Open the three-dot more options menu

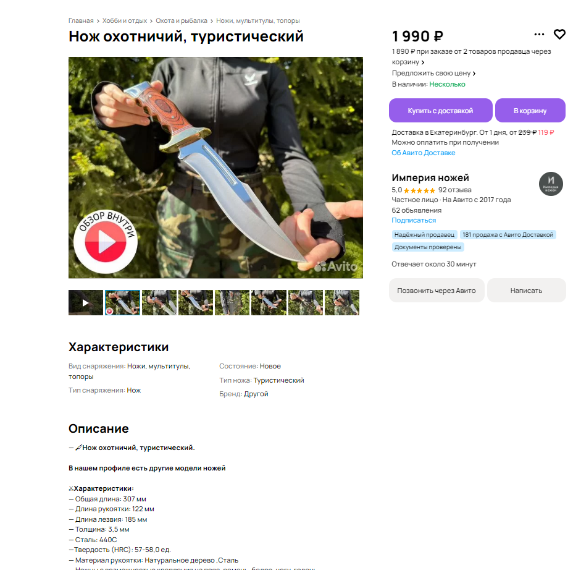tap(539, 35)
